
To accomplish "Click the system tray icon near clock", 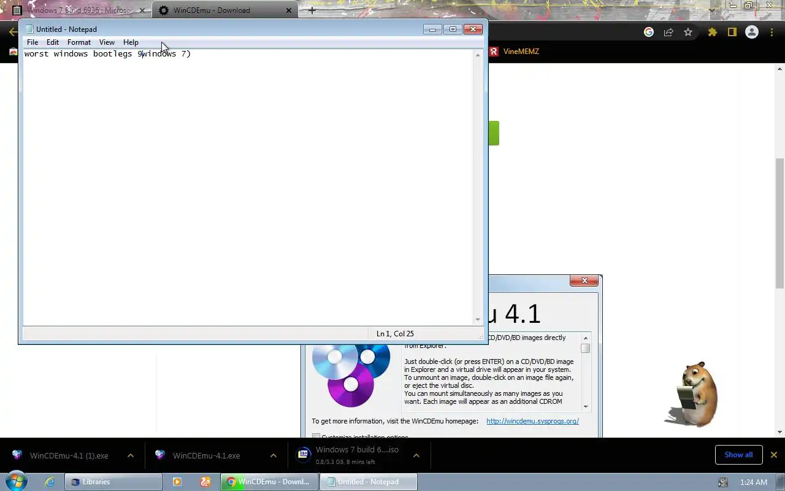I will coord(723,482).
